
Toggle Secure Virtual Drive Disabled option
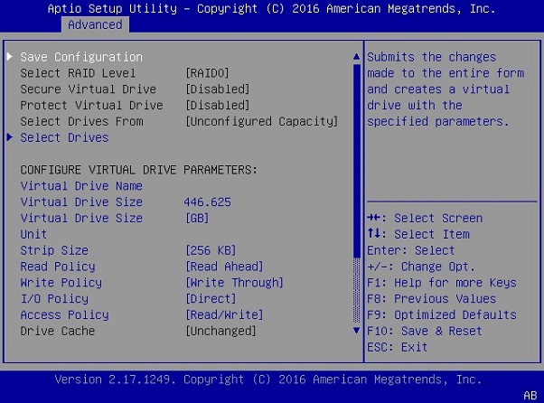(217, 89)
